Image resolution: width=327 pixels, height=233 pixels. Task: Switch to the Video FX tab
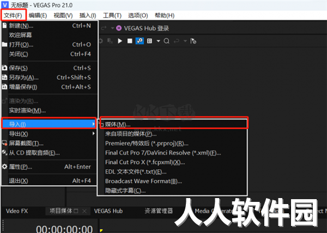pos(17,211)
